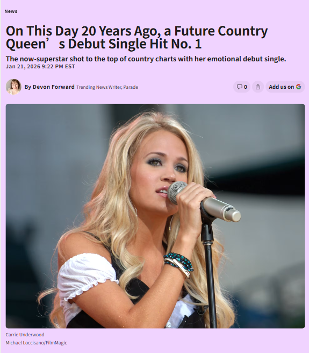The image size is (309, 353).
Task: Click the word Queen's in the headline
Action: tap(35, 44)
